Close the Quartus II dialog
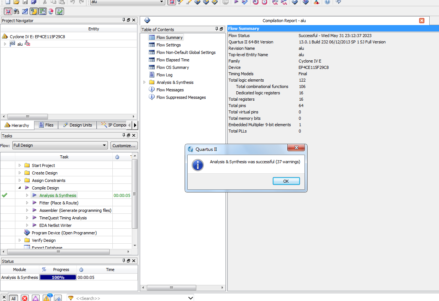 click(296, 148)
